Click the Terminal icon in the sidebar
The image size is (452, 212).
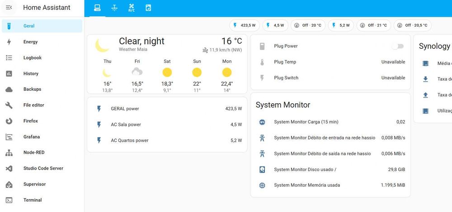9,200
